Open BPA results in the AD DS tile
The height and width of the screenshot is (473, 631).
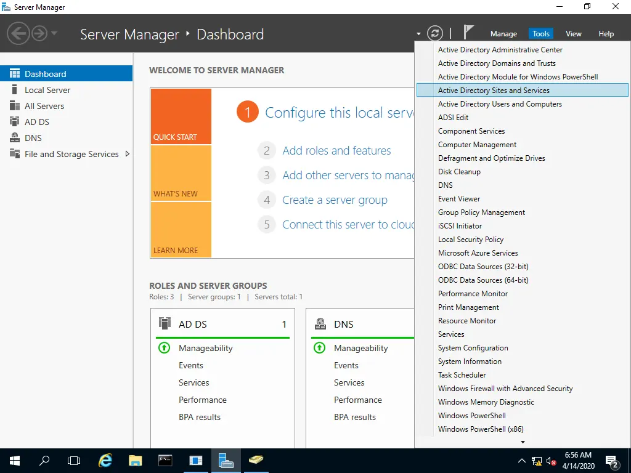click(200, 417)
